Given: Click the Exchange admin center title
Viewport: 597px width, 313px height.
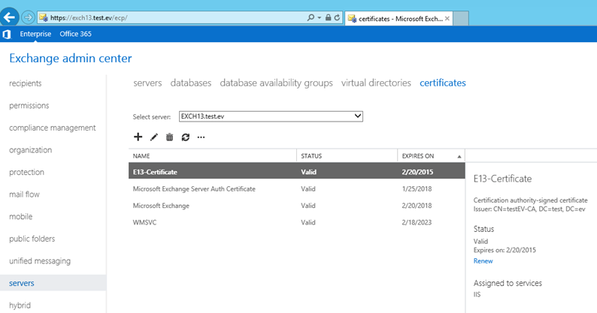Looking at the screenshot, I should 71,59.
